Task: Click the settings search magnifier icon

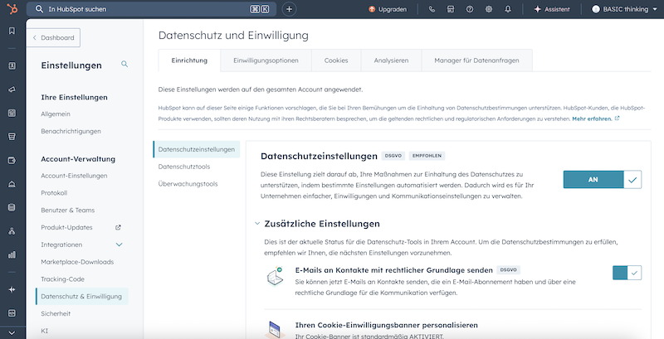Action: pos(124,65)
